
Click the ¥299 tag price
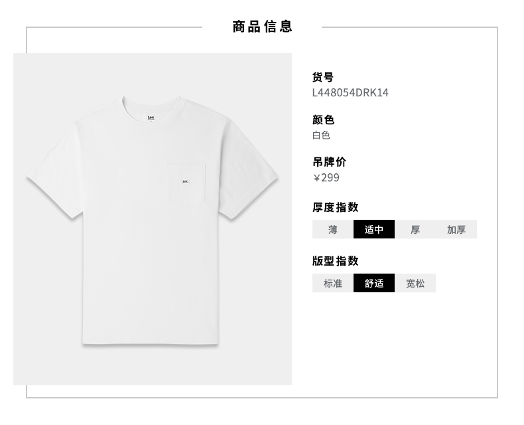[326, 178]
